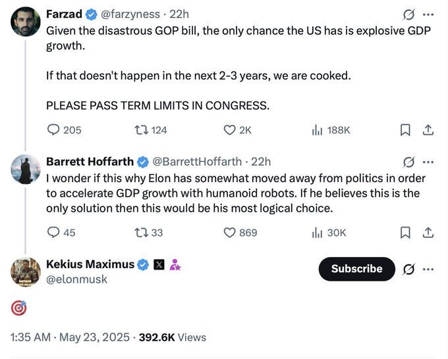Like Farzad's tweet with 2K likes
The image size is (448, 359).
pos(230,130)
